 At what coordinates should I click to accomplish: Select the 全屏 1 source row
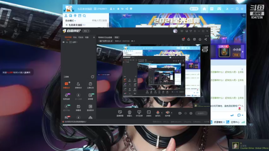[x=79, y=42]
